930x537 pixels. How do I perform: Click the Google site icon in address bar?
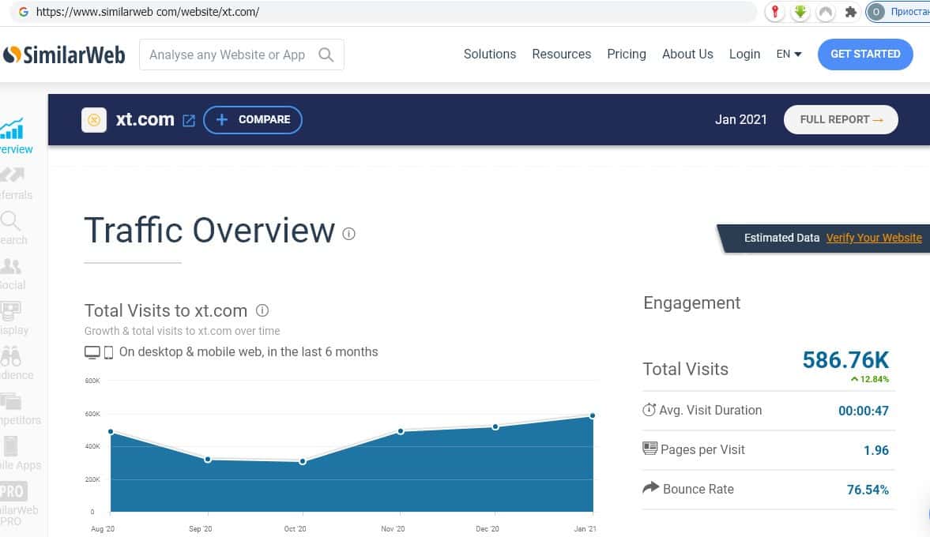pyautogui.click(x=23, y=12)
